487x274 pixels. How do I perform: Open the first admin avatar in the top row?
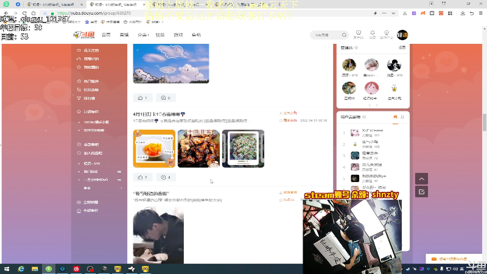point(349,65)
